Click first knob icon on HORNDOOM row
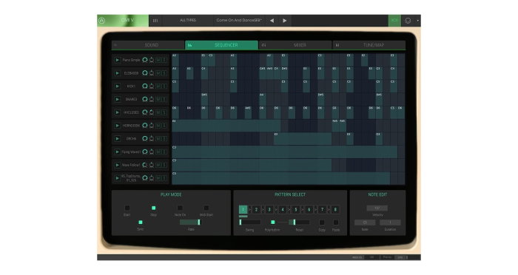 [145, 126]
